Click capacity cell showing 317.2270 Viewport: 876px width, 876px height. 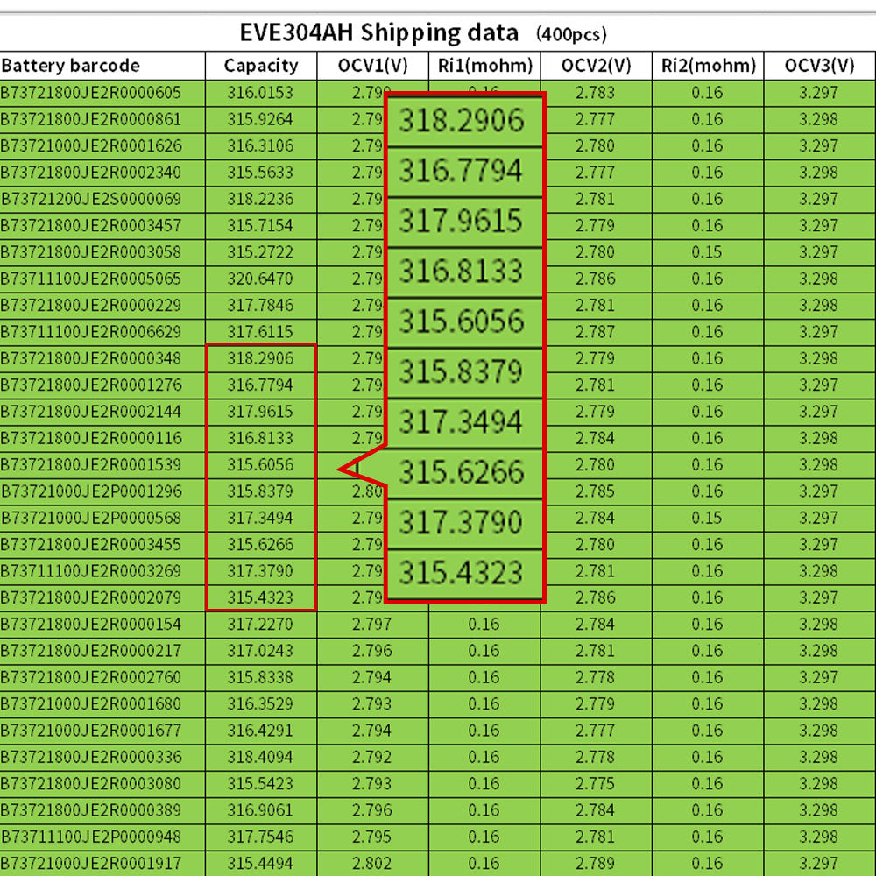(260, 625)
